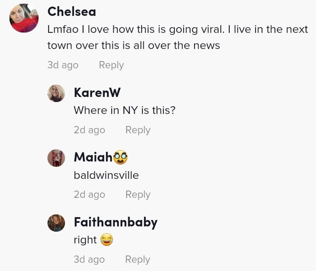Reply to Faithannbaby's comment
Screen dimensions: 316x271
pyautogui.click(x=138, y=259)
